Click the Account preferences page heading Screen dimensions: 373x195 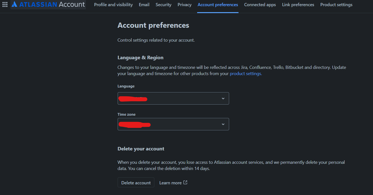[x=153, y=25]
